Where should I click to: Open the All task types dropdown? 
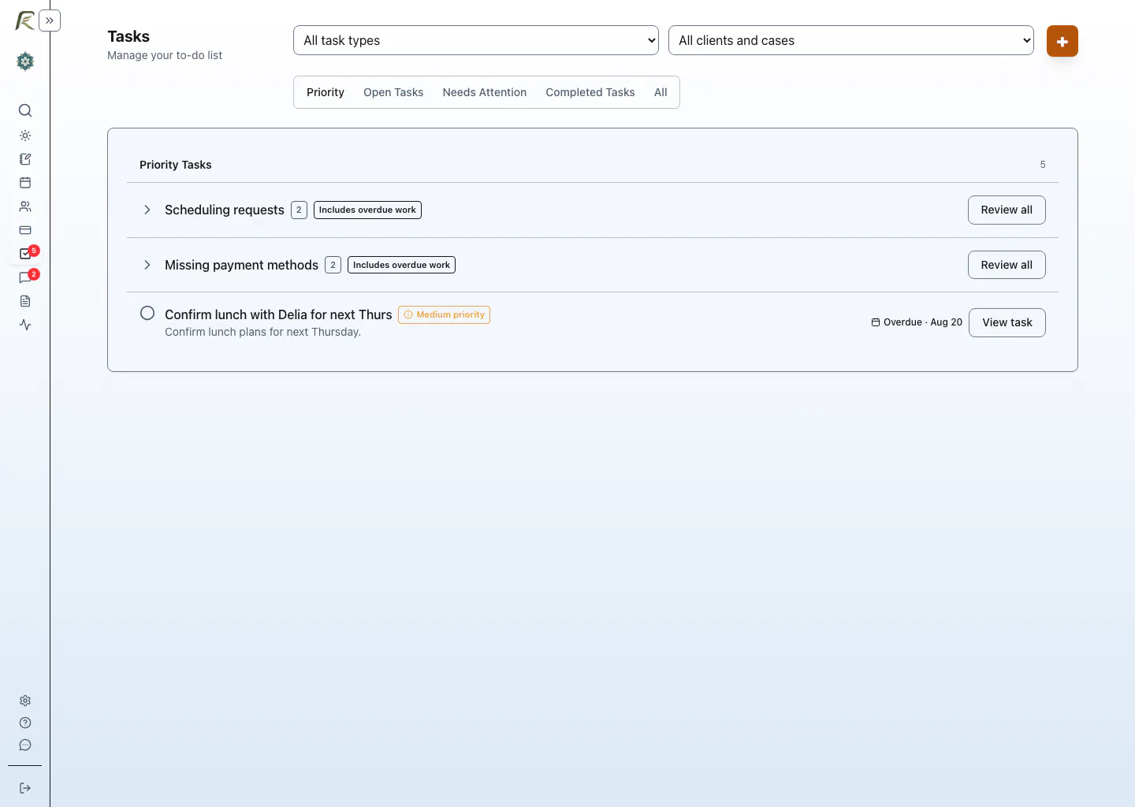[476, 40]
